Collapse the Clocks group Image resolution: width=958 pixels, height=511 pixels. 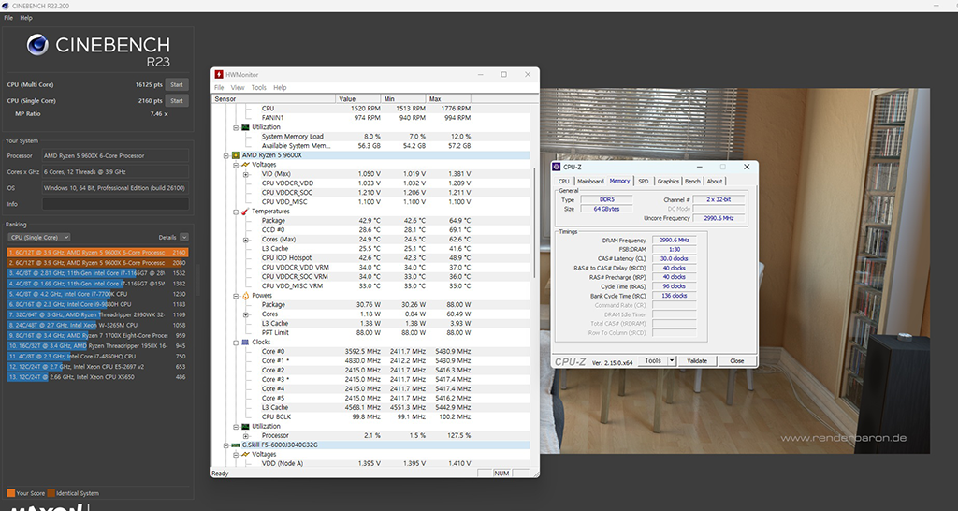tap(236, 343)
